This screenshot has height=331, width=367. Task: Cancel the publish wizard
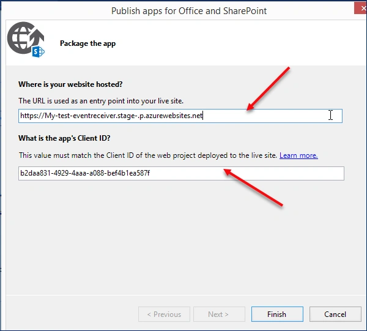(335, 314)
